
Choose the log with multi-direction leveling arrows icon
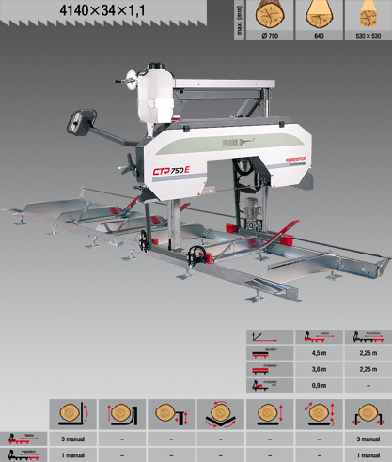tap(319, 414)
